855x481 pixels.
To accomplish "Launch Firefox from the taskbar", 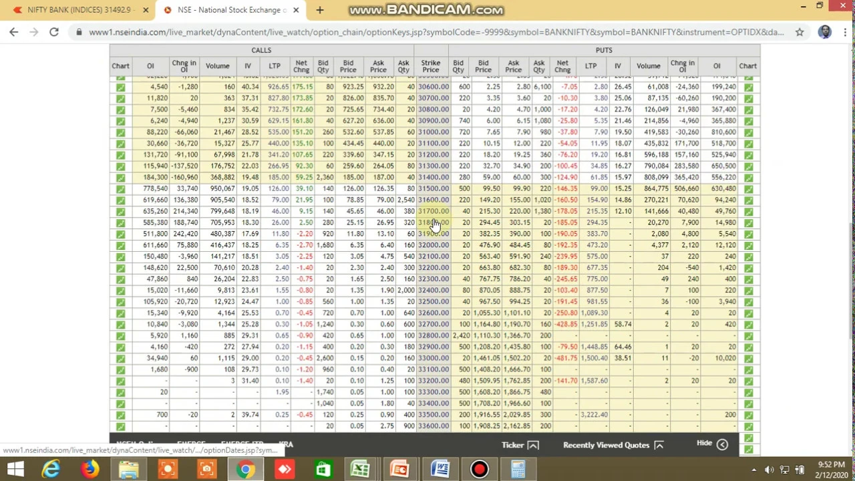I will [90, 470].
